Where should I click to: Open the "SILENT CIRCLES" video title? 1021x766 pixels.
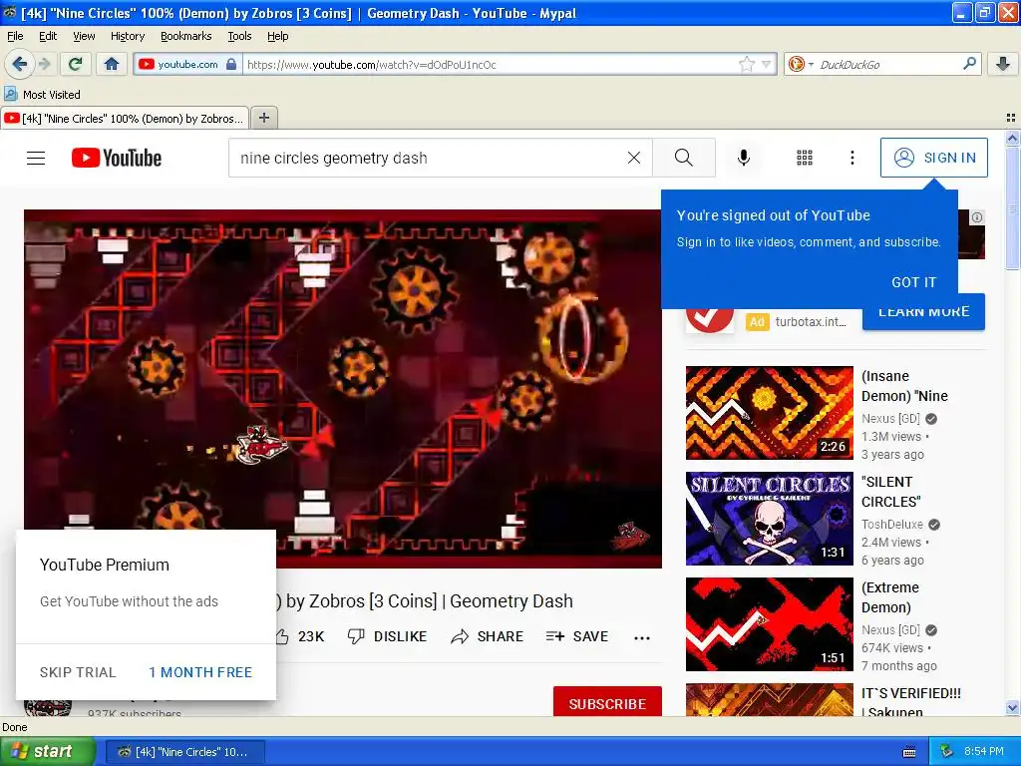pyautogui.click(x=891, y=492)
